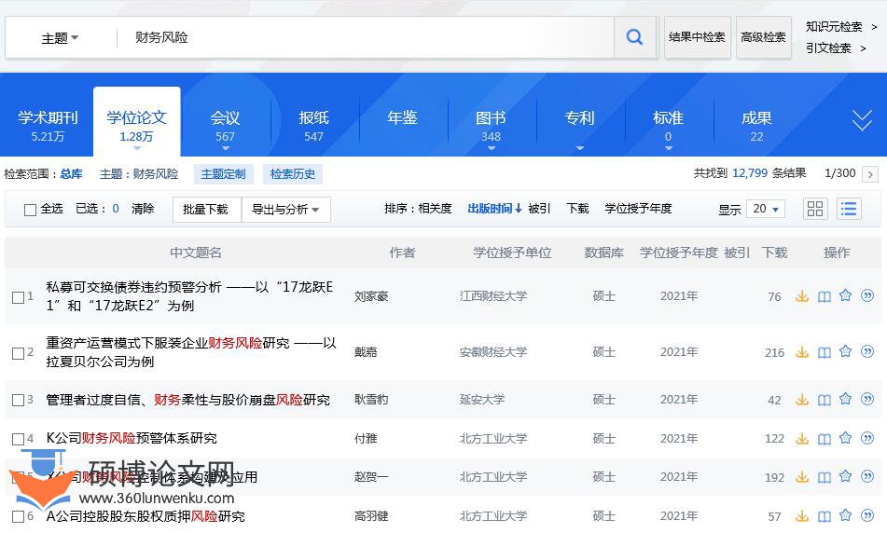Download thesis by 刘家豪

click(x=802, y=296)
